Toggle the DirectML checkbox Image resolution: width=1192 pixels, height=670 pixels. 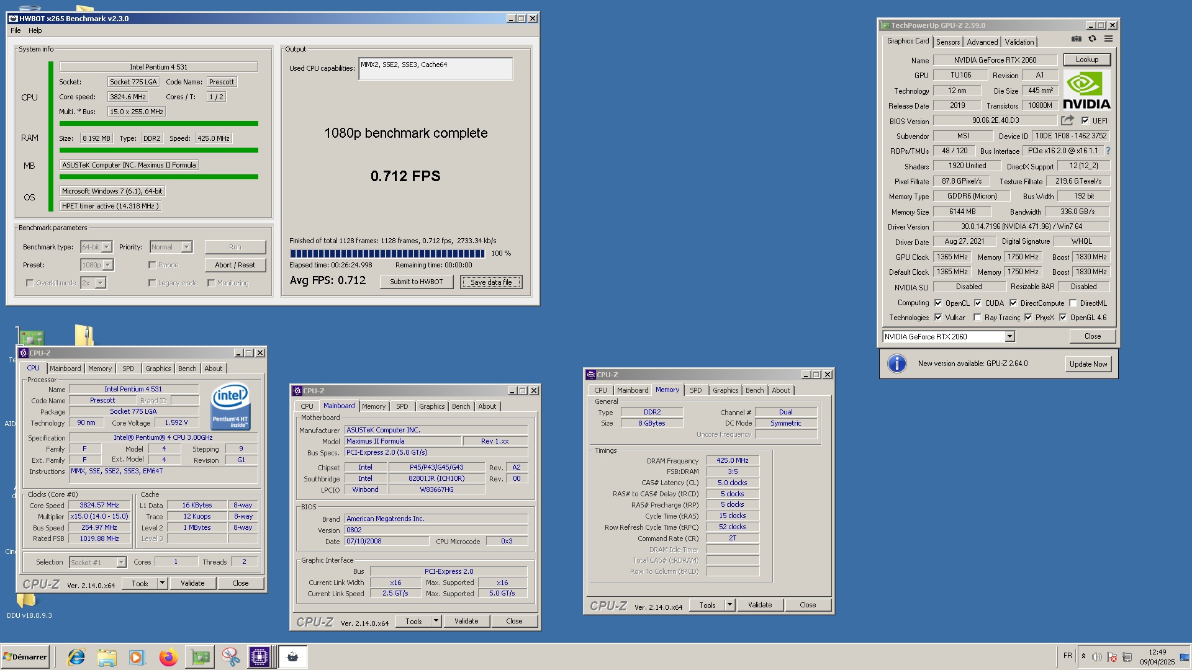[x=1073, y=303]
